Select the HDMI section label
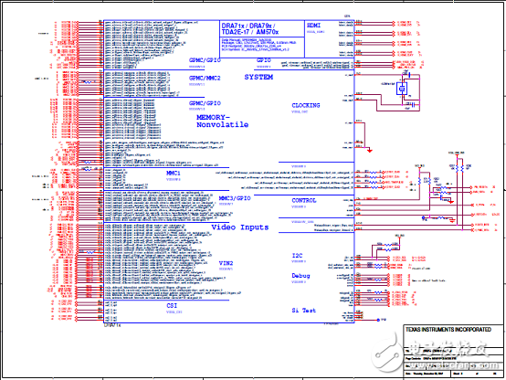 (x=313, y=26)
